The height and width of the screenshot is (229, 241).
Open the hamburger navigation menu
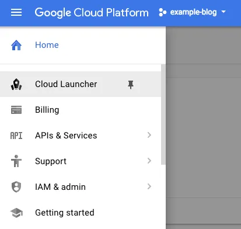pyautogui.click(x=16, y=12)
